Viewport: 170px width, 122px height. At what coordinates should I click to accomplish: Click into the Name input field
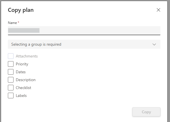tap(84, 30)
